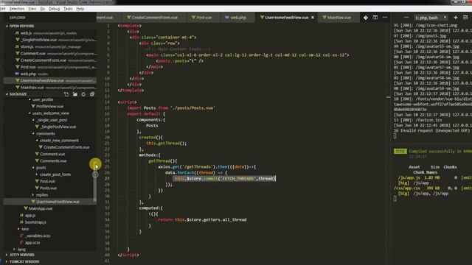This screenshot has width=472, height=265.
Task: Open the editor's more actions ellipsis
Action: point(385,18)
